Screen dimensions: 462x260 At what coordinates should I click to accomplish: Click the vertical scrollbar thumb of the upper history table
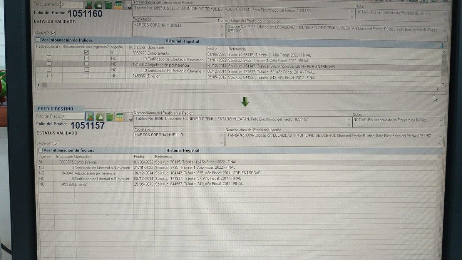(443, 65)
